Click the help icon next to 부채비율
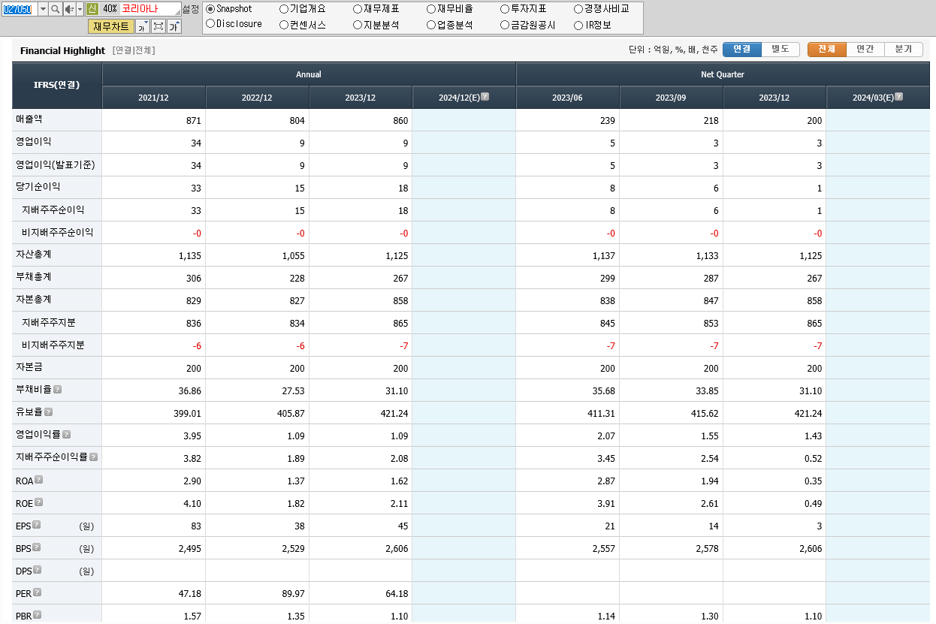The image size is (936, 624). 58,390
